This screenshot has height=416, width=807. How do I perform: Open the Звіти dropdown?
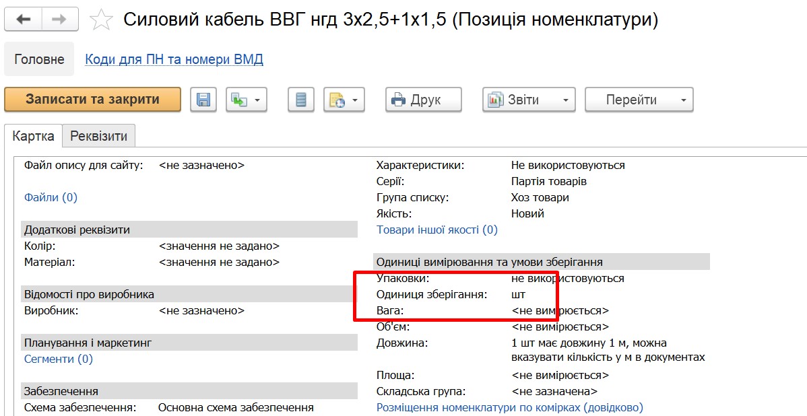[529, 99]
